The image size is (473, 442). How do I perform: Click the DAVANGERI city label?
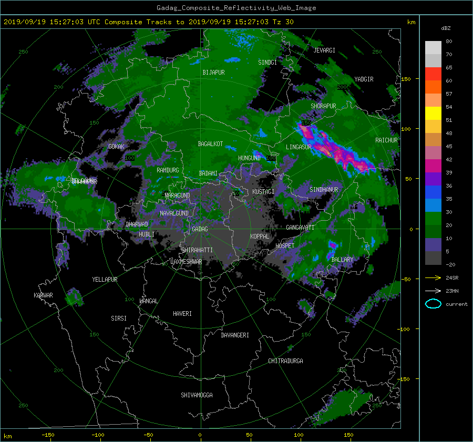pos(235,335)
